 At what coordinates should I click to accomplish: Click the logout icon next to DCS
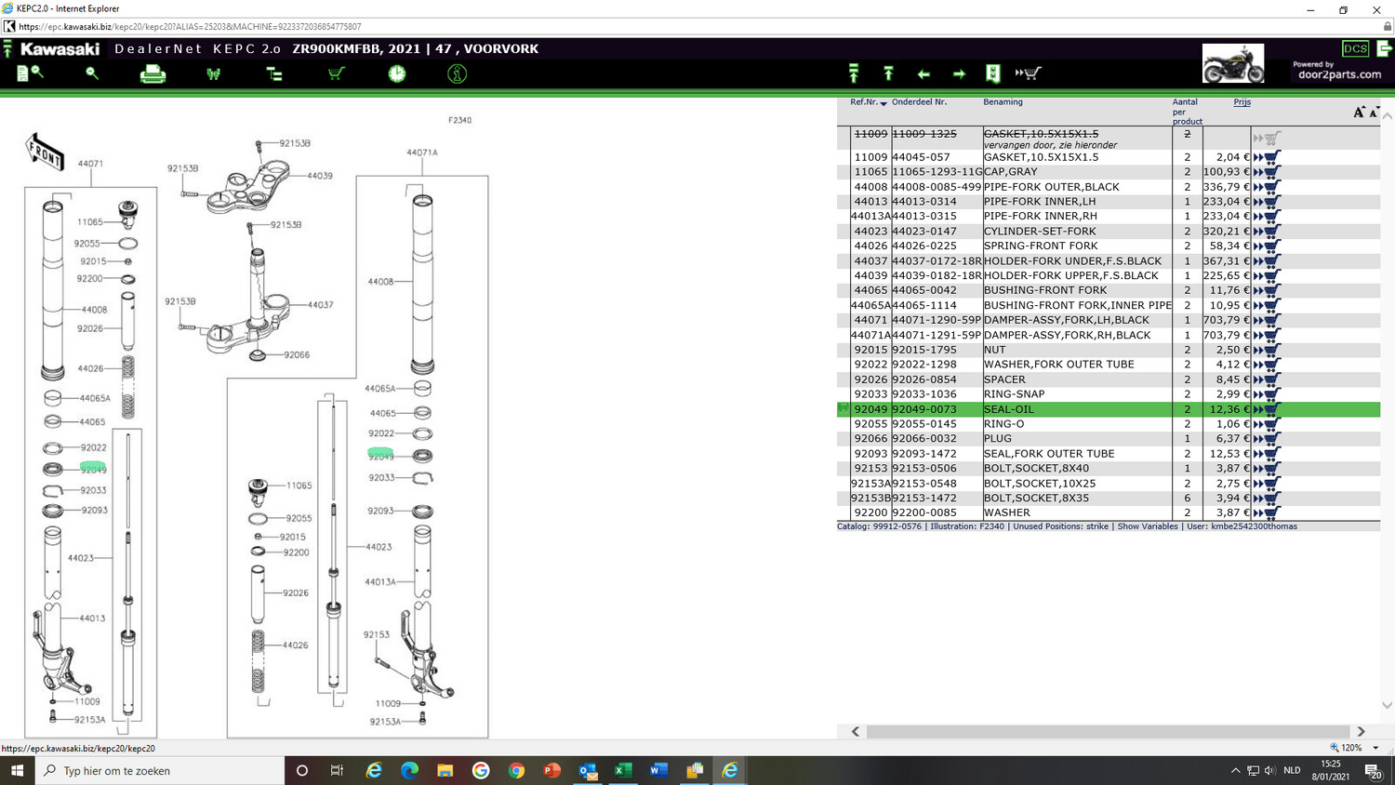[x=1385, y=48]
